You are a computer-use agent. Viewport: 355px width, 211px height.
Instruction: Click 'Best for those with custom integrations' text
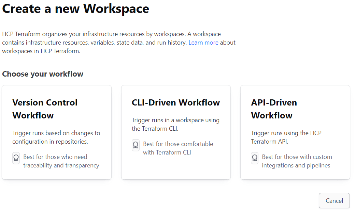pos(297,161)
